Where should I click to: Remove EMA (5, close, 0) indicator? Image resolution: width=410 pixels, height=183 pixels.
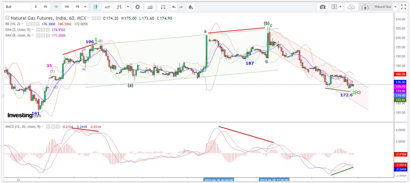click(x=47, y=30)
